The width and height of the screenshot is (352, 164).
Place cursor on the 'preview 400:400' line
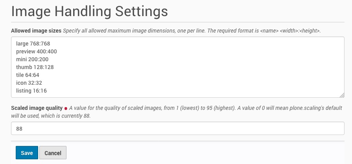(x=37, y=51)
